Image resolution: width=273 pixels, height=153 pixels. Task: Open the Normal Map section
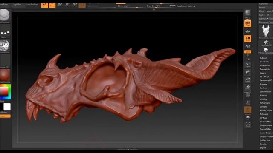265,129
